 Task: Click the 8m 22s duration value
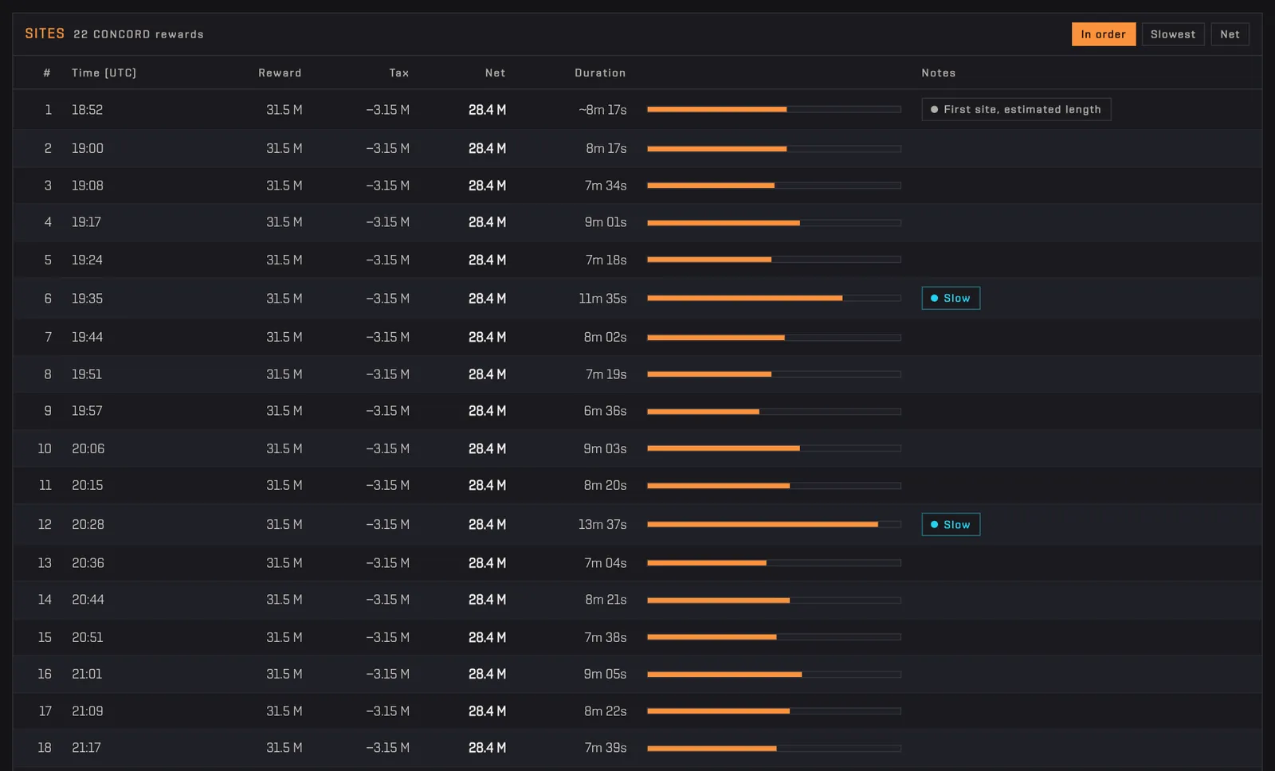[605, 711]
